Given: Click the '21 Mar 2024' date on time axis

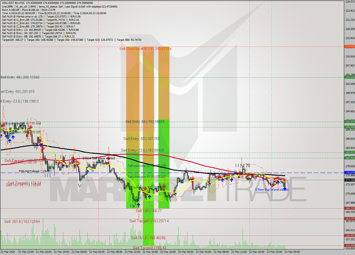Looking at the screenshot, I should [x=7, y=252].
